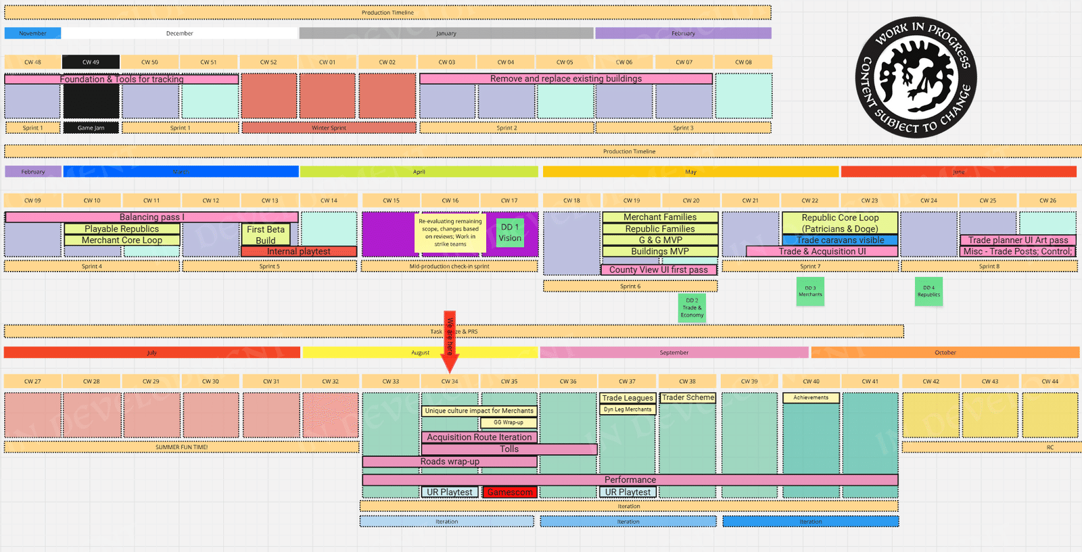Click the 'Game Jam' sprint label
1082x552 pixels.
91,128
